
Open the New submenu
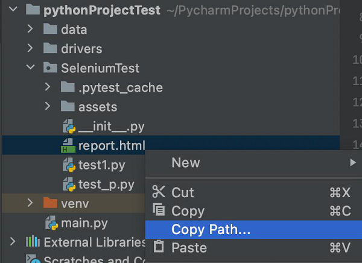click(186, 162)
